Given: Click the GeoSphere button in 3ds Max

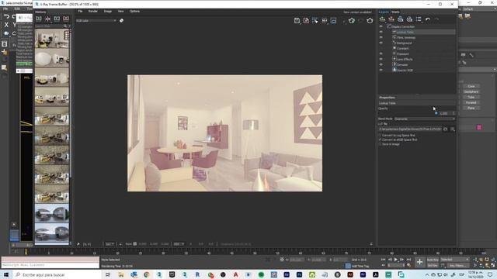Looking at the screenshot, I should pyautogui.click(x=471, y=91).
